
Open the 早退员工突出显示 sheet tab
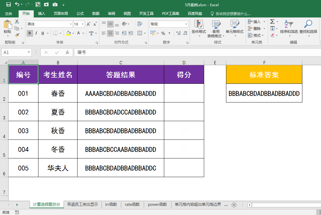pyautogui.click(x=83, y=205)
